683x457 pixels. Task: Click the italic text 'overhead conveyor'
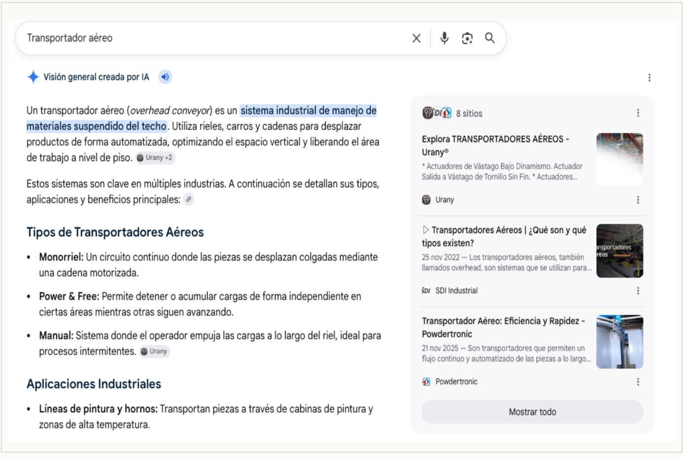click(170, 110)
